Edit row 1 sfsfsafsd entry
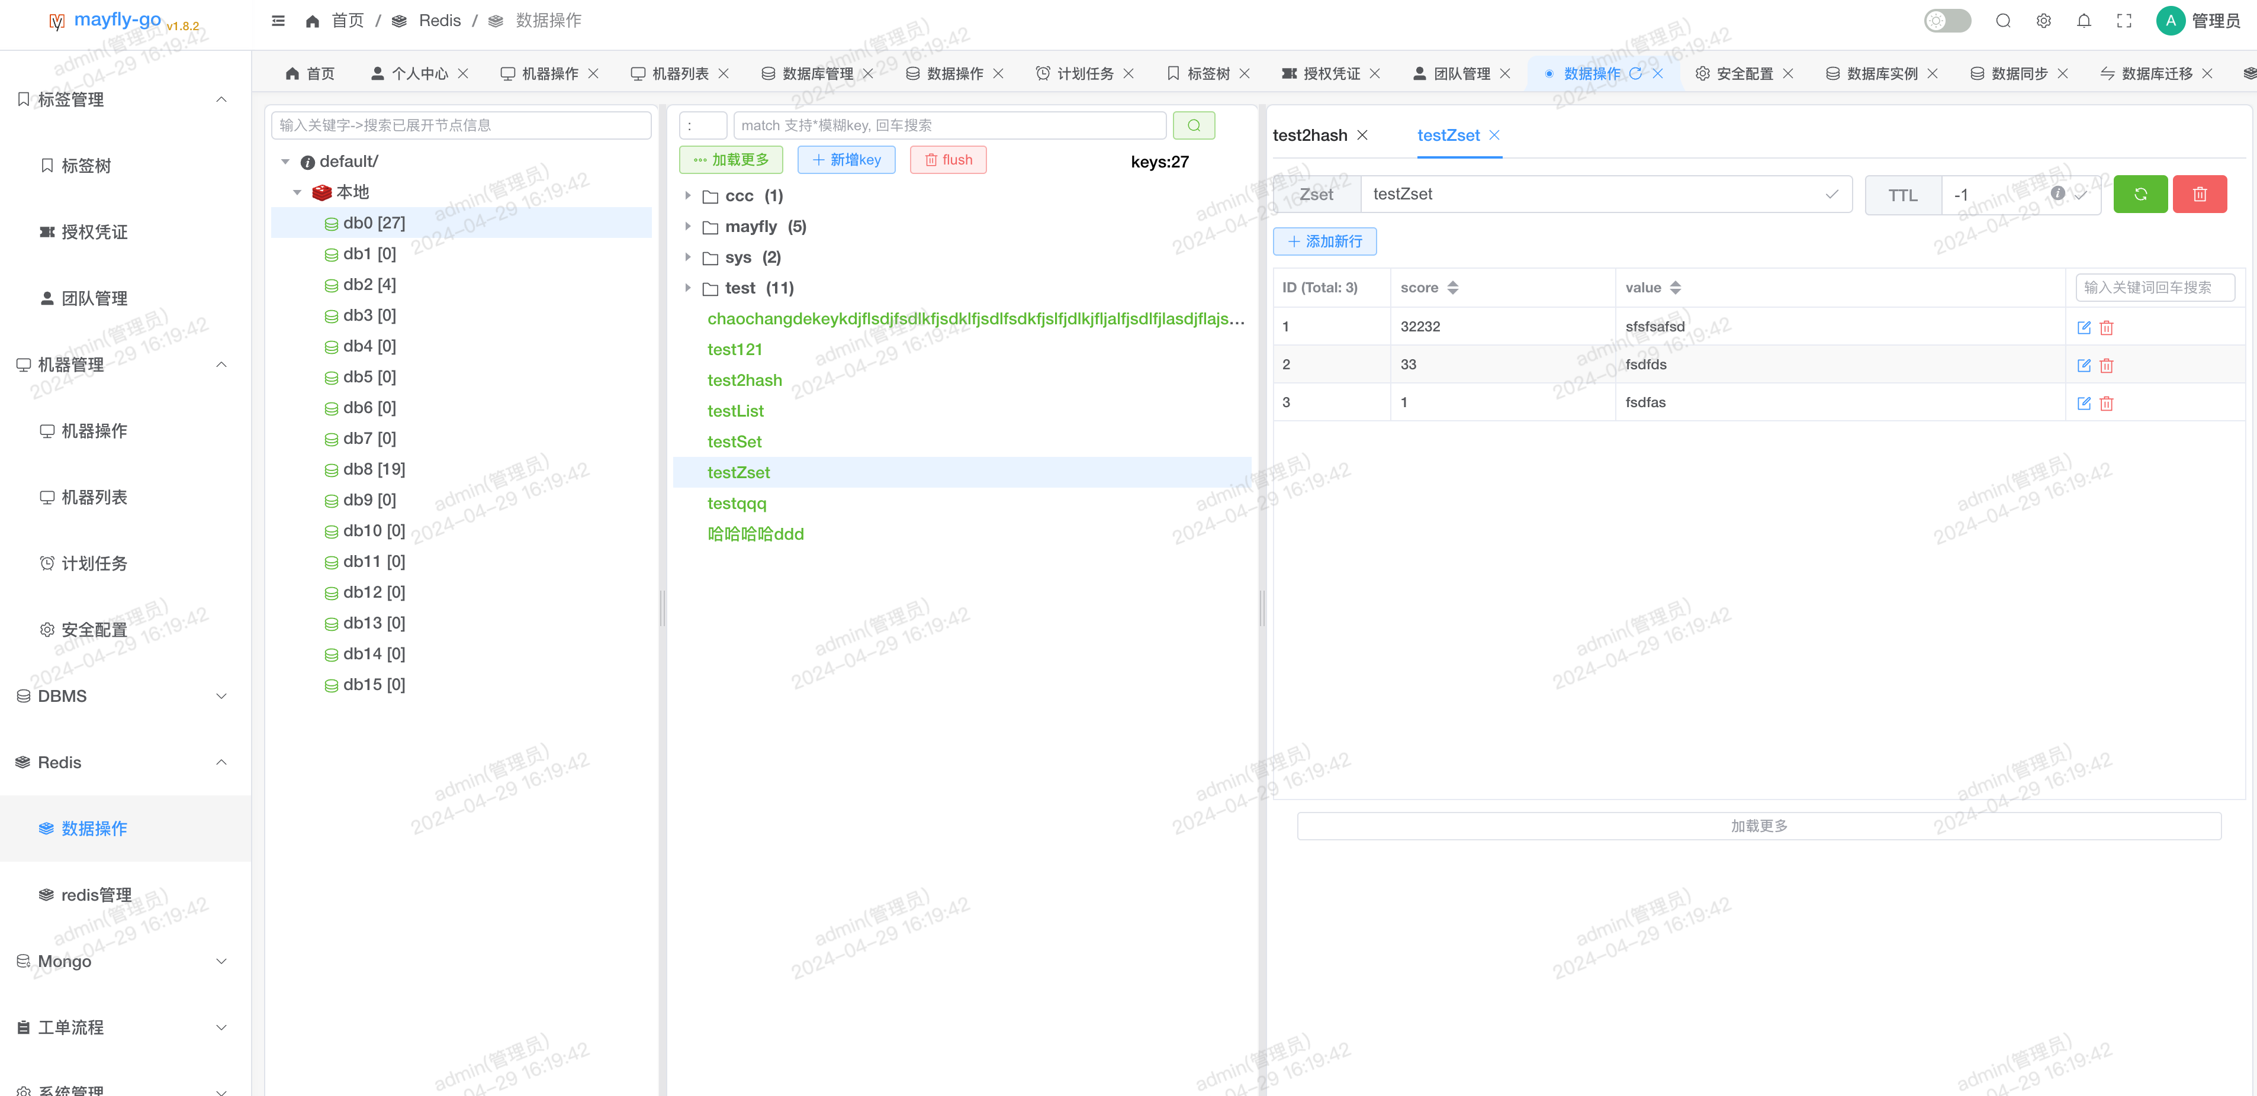 tap(2084, 327)
